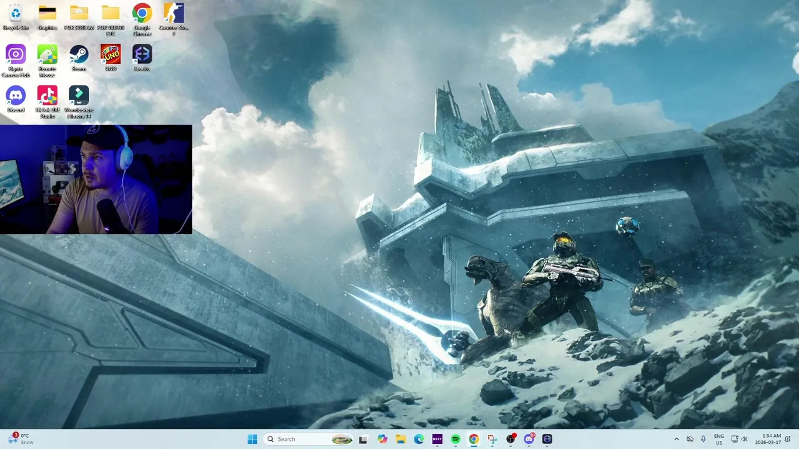Click the OneDrive cloud tray icon
The image size is (799, 449).
click(x=690, y=439)
